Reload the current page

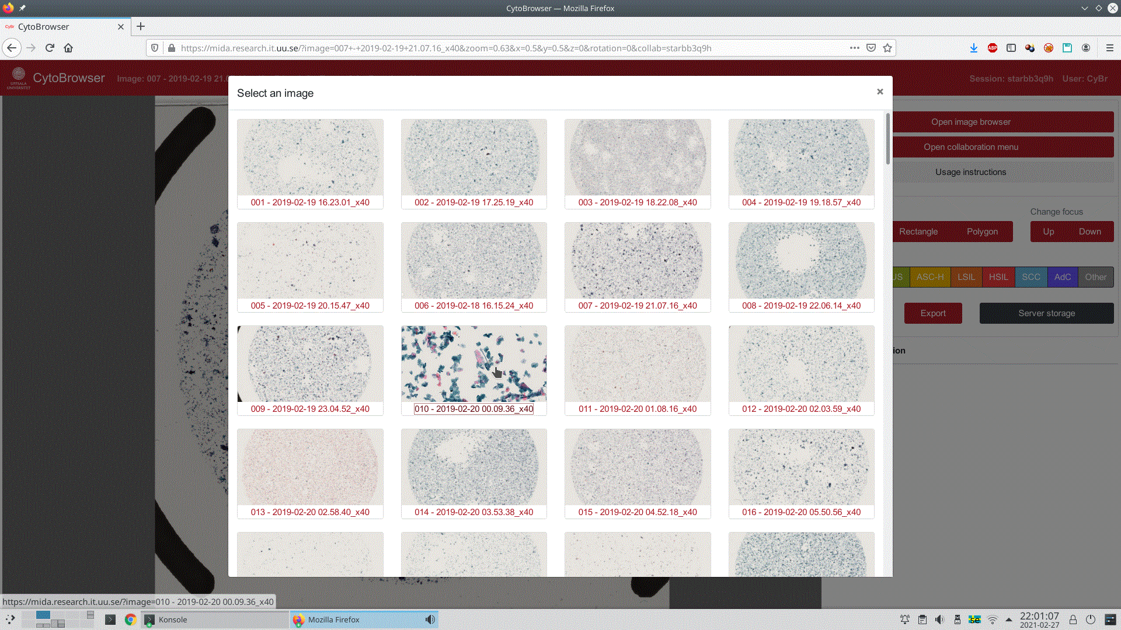[x=50, y=48]
